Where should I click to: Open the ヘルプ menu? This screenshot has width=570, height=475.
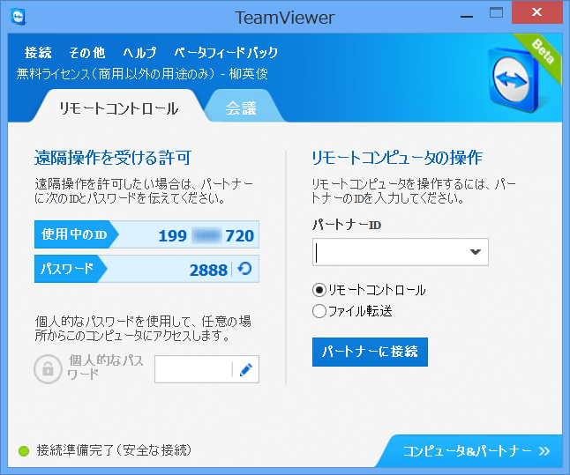click(x=139, y=53)
